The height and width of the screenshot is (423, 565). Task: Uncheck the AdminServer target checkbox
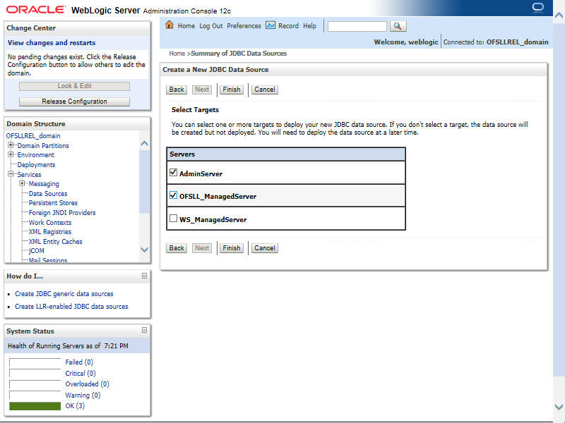[x=173, y=173]
